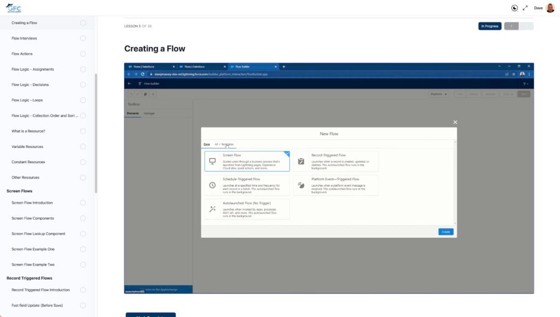Click the browser address bar URL
The height and width of the screenshot is (317, 560).
point(211,74)
